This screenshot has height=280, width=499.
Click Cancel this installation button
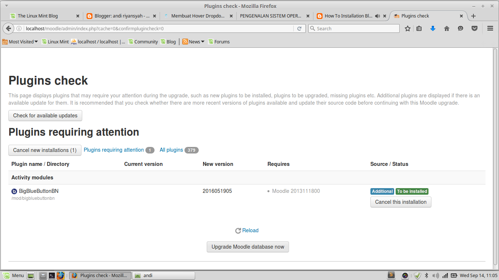click(401, 202)
